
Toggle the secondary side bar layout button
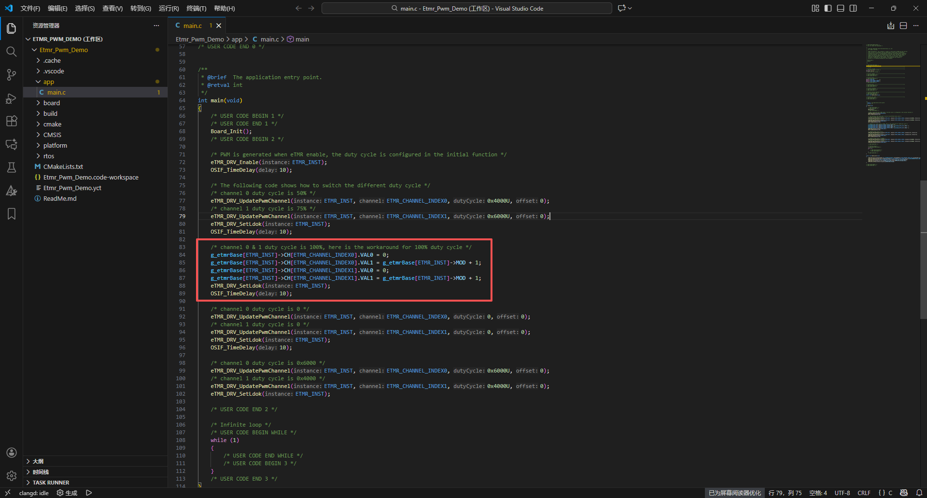[853, 8]
